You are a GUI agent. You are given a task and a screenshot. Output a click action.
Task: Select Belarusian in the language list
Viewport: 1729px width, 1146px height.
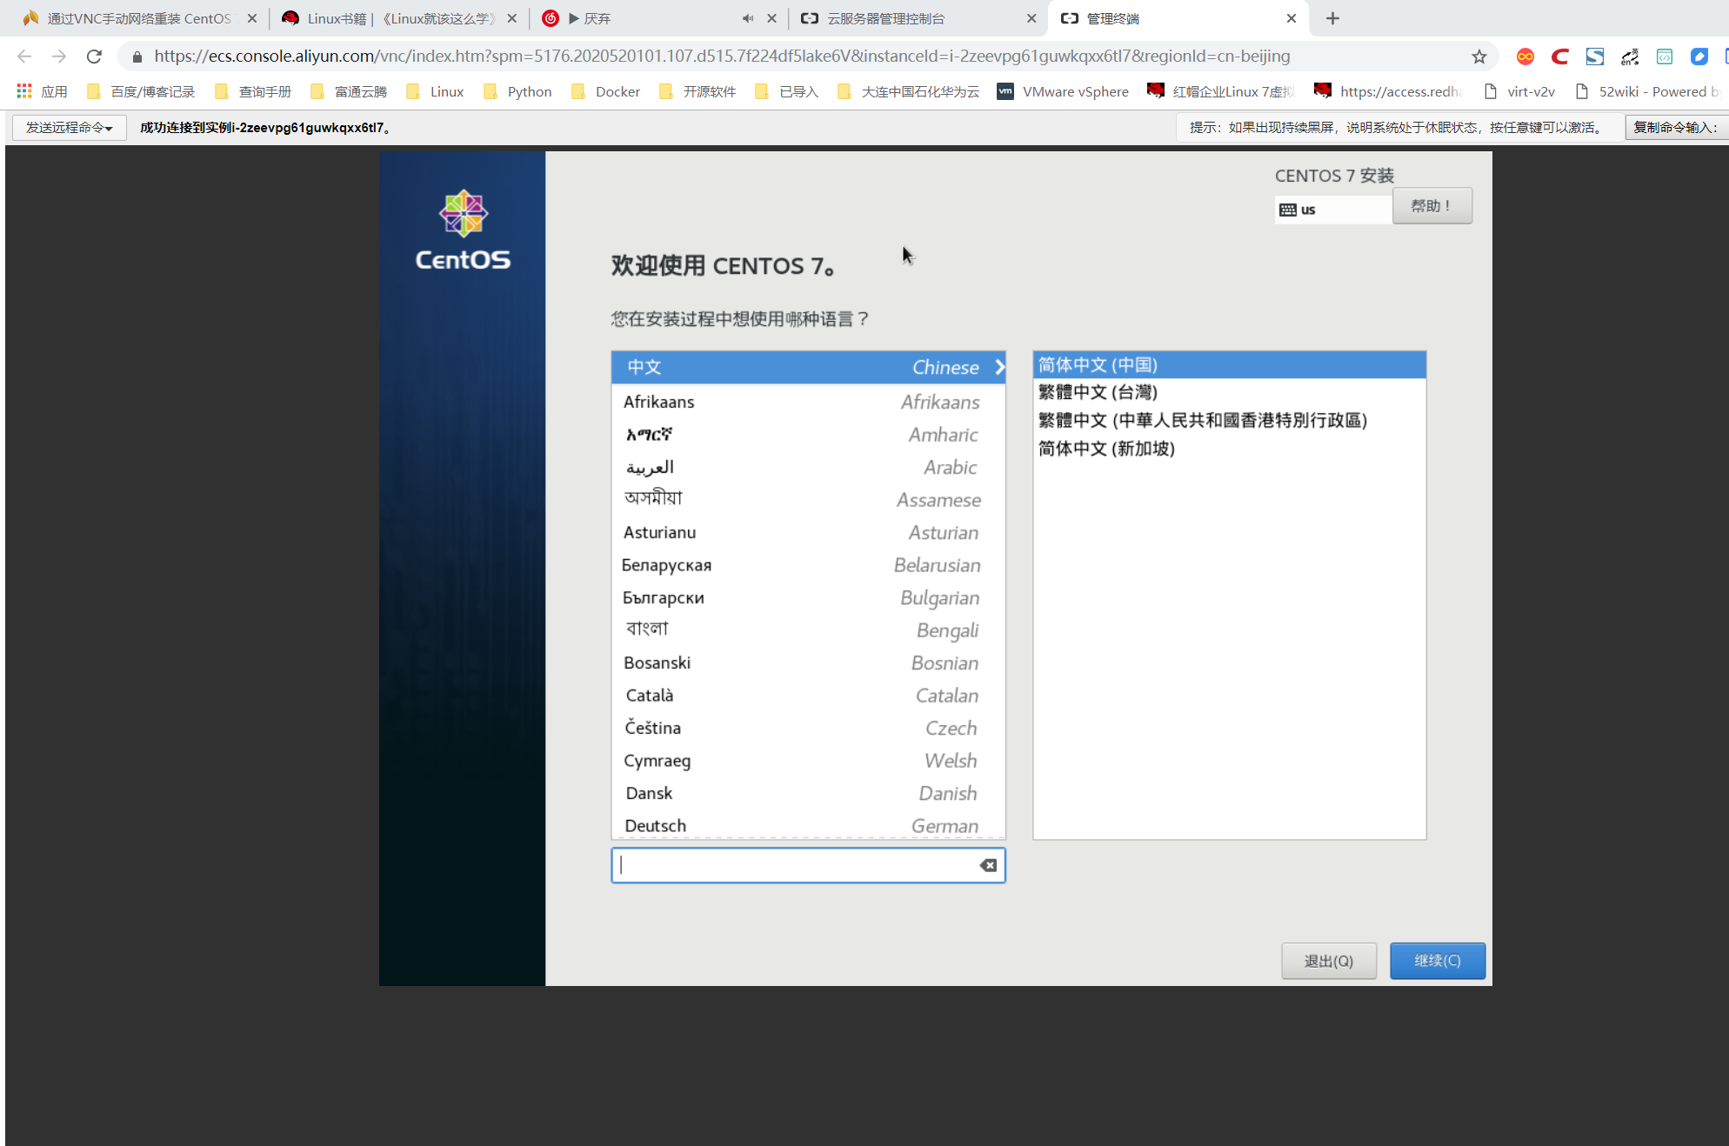click(x=808, y=565)
